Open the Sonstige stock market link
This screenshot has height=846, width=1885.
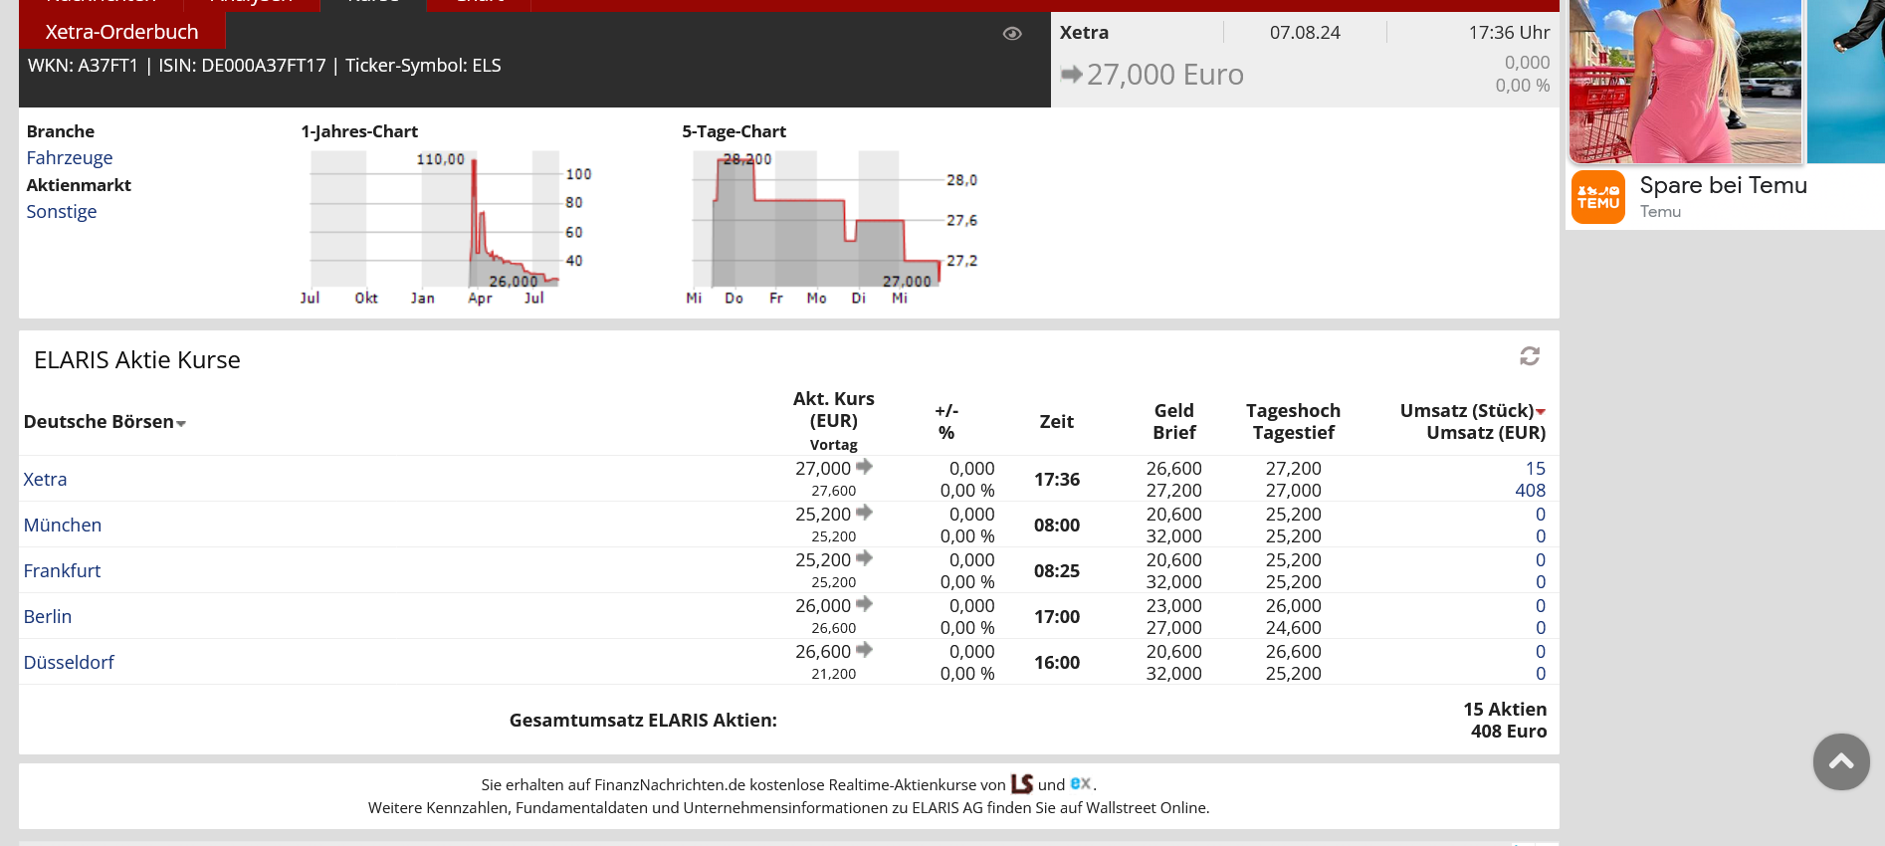click(62, 212)
